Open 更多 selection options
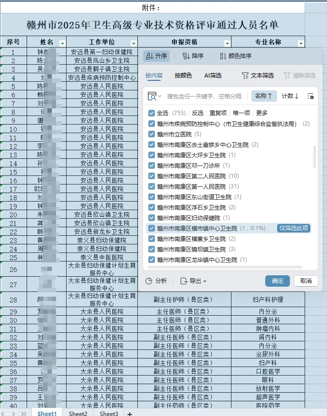Image resolution: width=327 pixels, height=416 pixels. point(262,113)
